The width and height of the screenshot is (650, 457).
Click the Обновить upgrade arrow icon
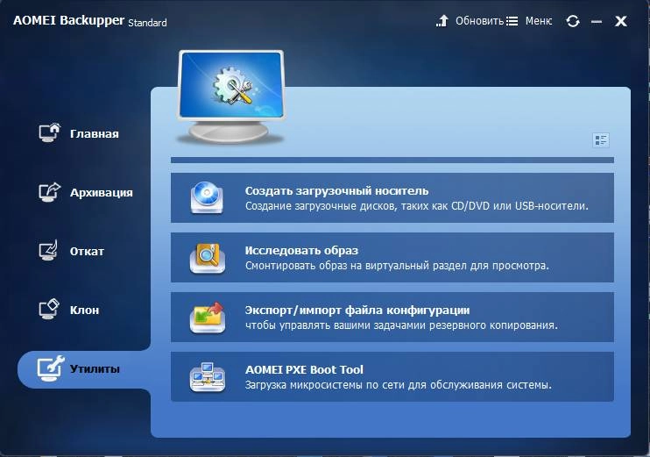point(442,21)
